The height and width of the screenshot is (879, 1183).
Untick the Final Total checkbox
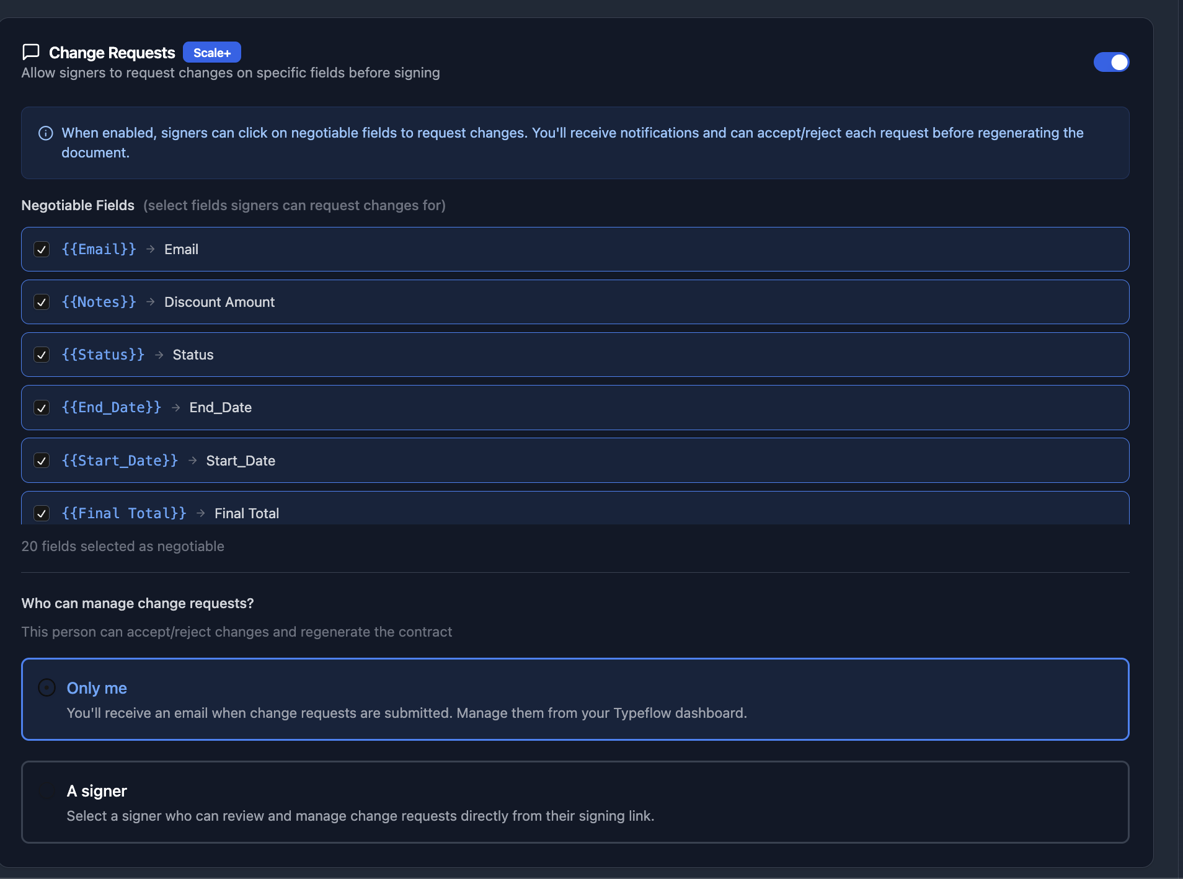[42, 513]
